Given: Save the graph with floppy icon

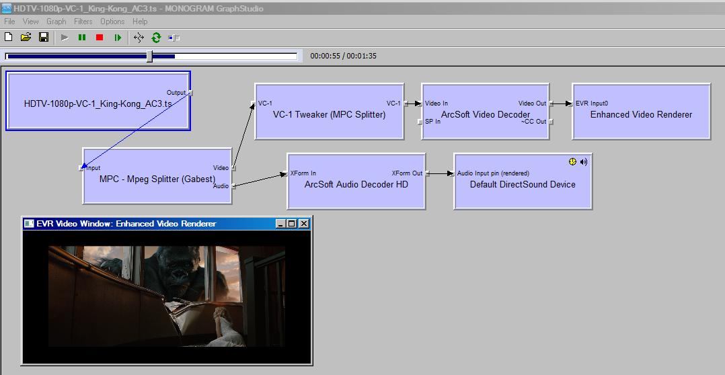Looking at the screenshot, I should pyautogui.click(x=44, y=38).
